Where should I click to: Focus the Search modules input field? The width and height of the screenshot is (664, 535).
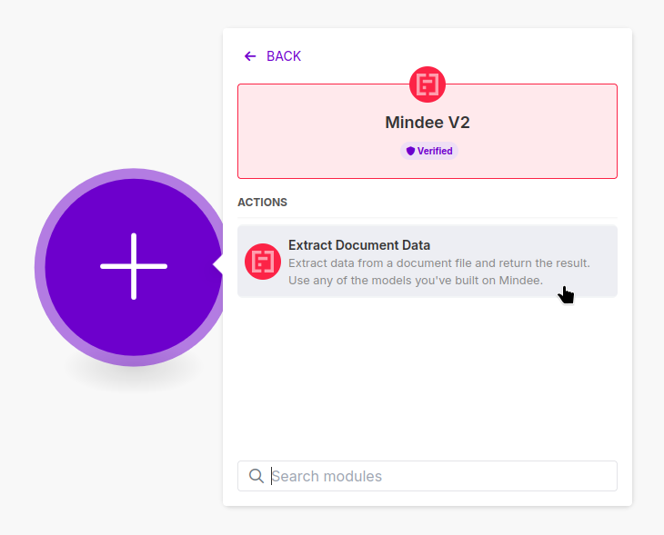click(428, 476)
